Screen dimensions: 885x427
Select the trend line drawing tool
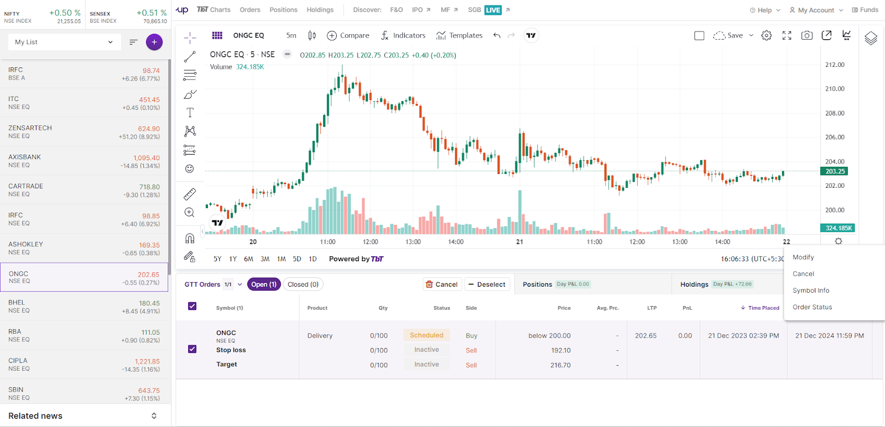pos(190,57)
